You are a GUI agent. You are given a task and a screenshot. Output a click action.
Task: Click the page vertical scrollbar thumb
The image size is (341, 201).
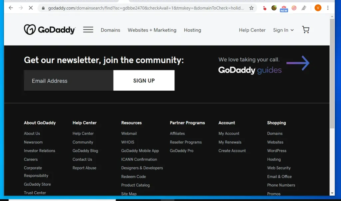pos(332,73)
